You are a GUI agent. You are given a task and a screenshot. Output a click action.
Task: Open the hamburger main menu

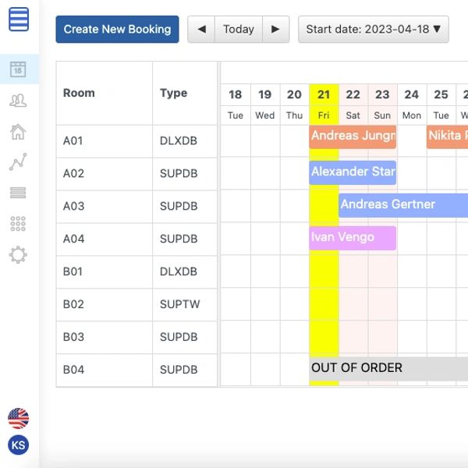point(19,19)
